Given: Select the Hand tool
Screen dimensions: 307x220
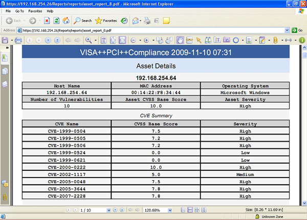Looking at the screenshot, I should 180,40.
